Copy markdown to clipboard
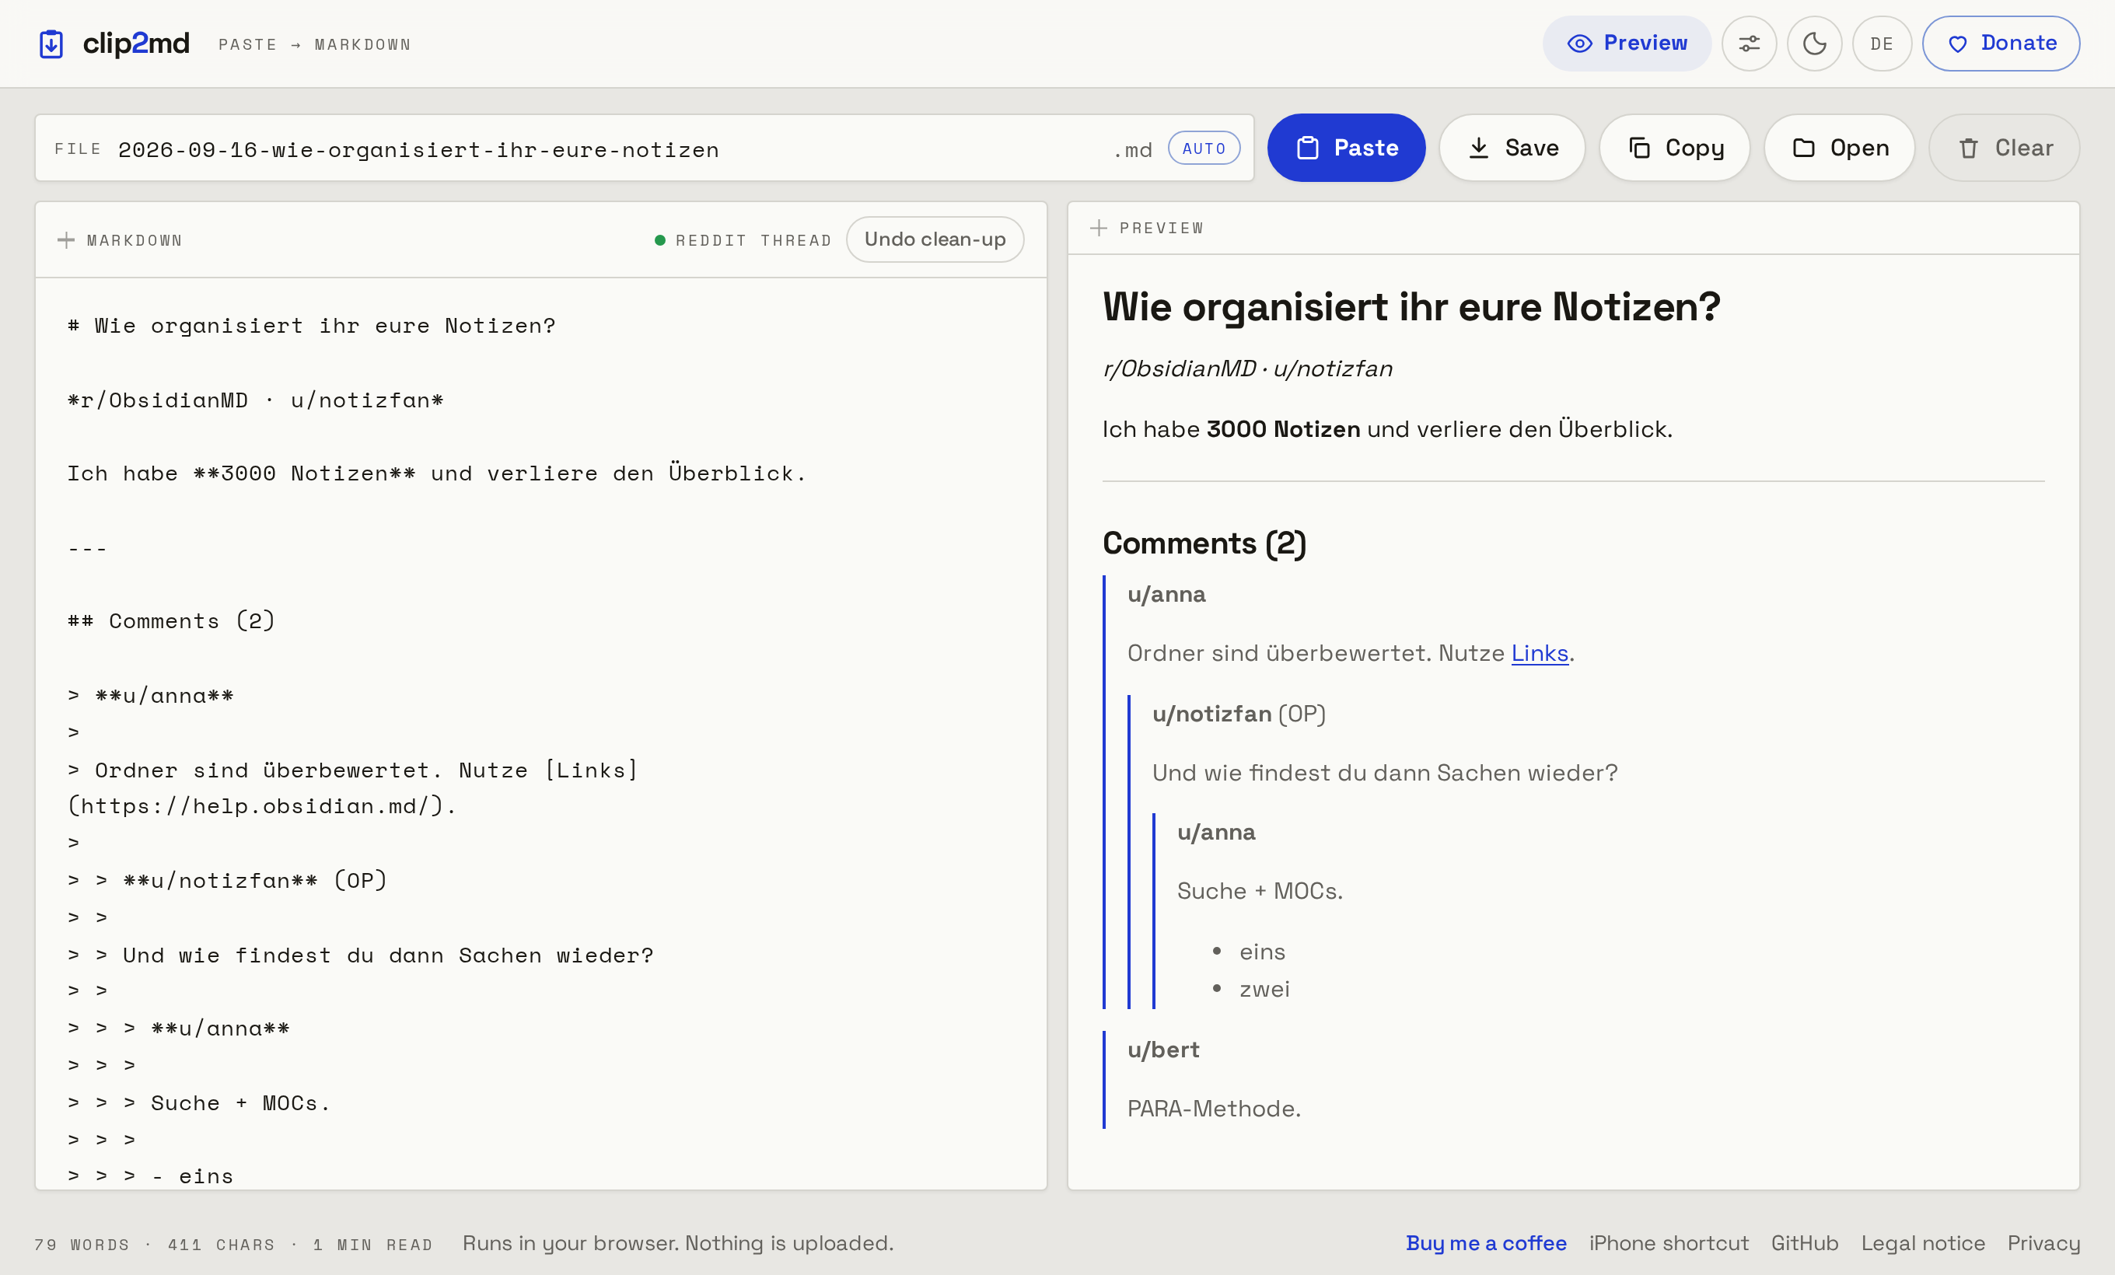 [x=1675, y=148]
